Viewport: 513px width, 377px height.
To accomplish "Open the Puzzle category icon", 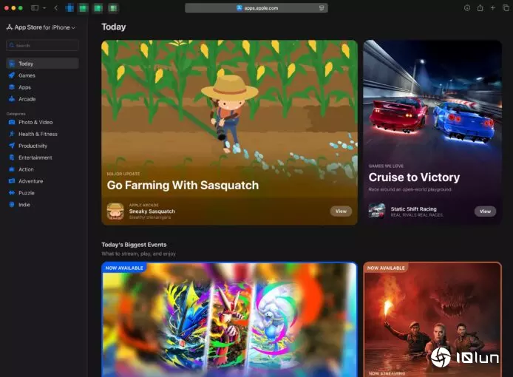I will pos(11,193).
